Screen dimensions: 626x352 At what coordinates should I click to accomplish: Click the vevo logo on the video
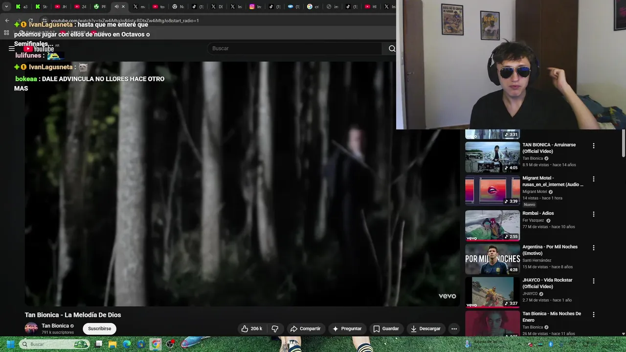447,296
